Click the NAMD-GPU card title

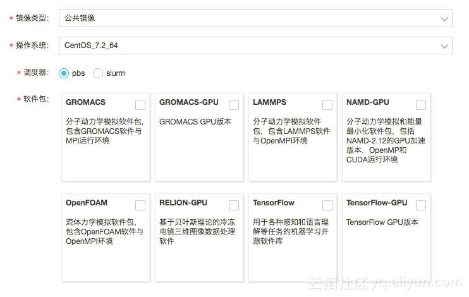[x=368, y=102]
